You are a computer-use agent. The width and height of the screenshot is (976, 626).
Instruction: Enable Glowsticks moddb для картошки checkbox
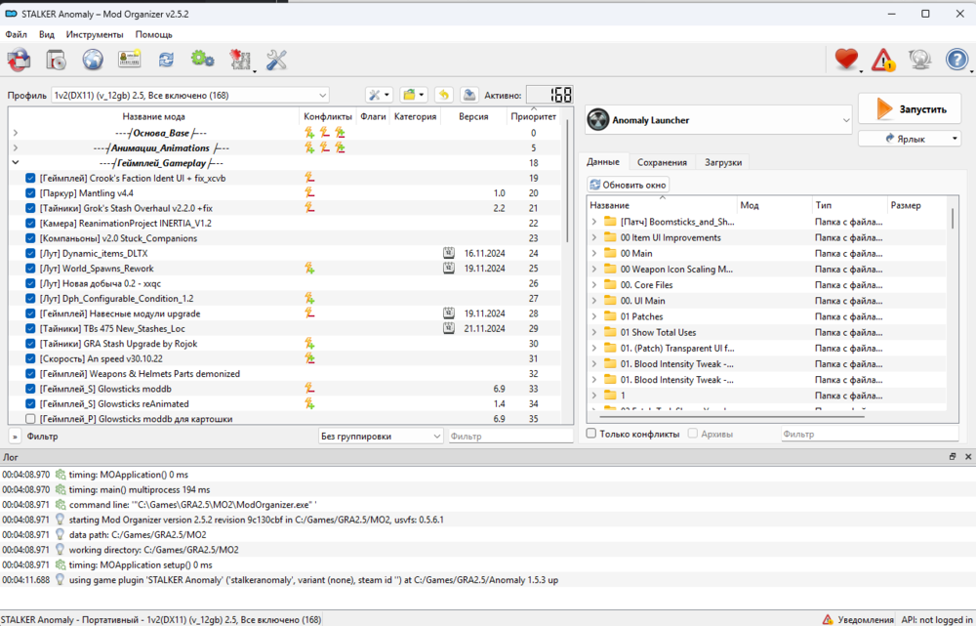tap(30, 419)
